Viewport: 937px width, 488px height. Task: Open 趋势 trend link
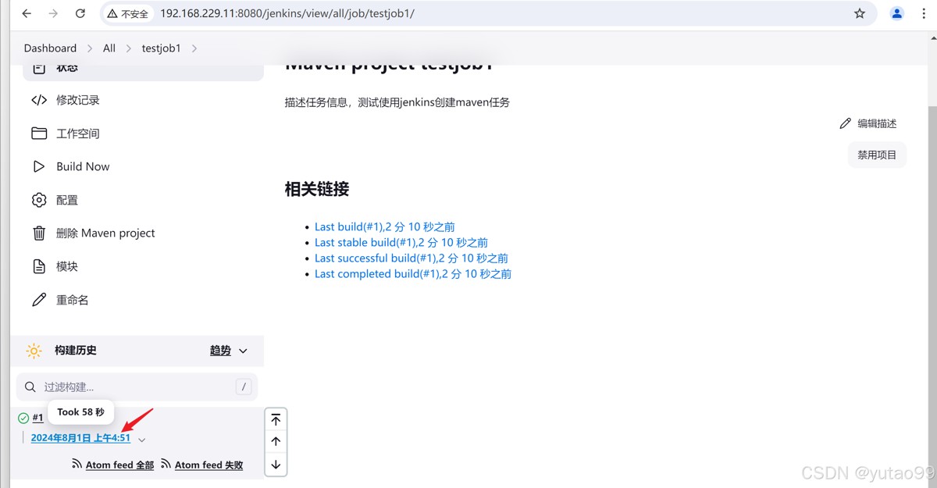coord(220,351)
